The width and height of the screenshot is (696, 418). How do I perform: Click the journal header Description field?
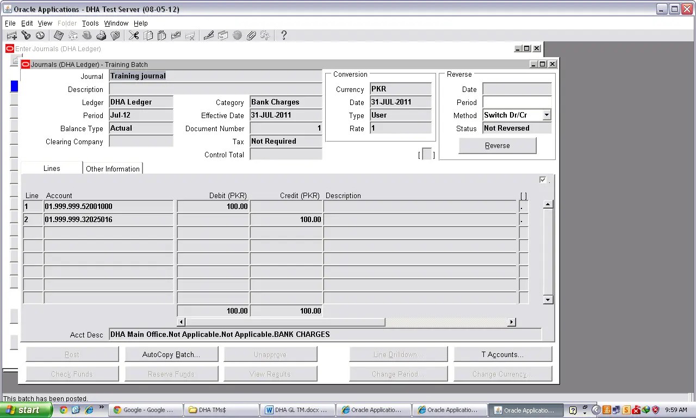point(215,89)
